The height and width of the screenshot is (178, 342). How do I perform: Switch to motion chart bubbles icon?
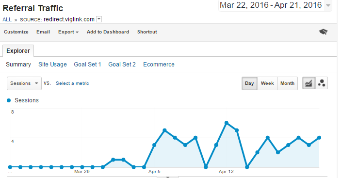322,83
